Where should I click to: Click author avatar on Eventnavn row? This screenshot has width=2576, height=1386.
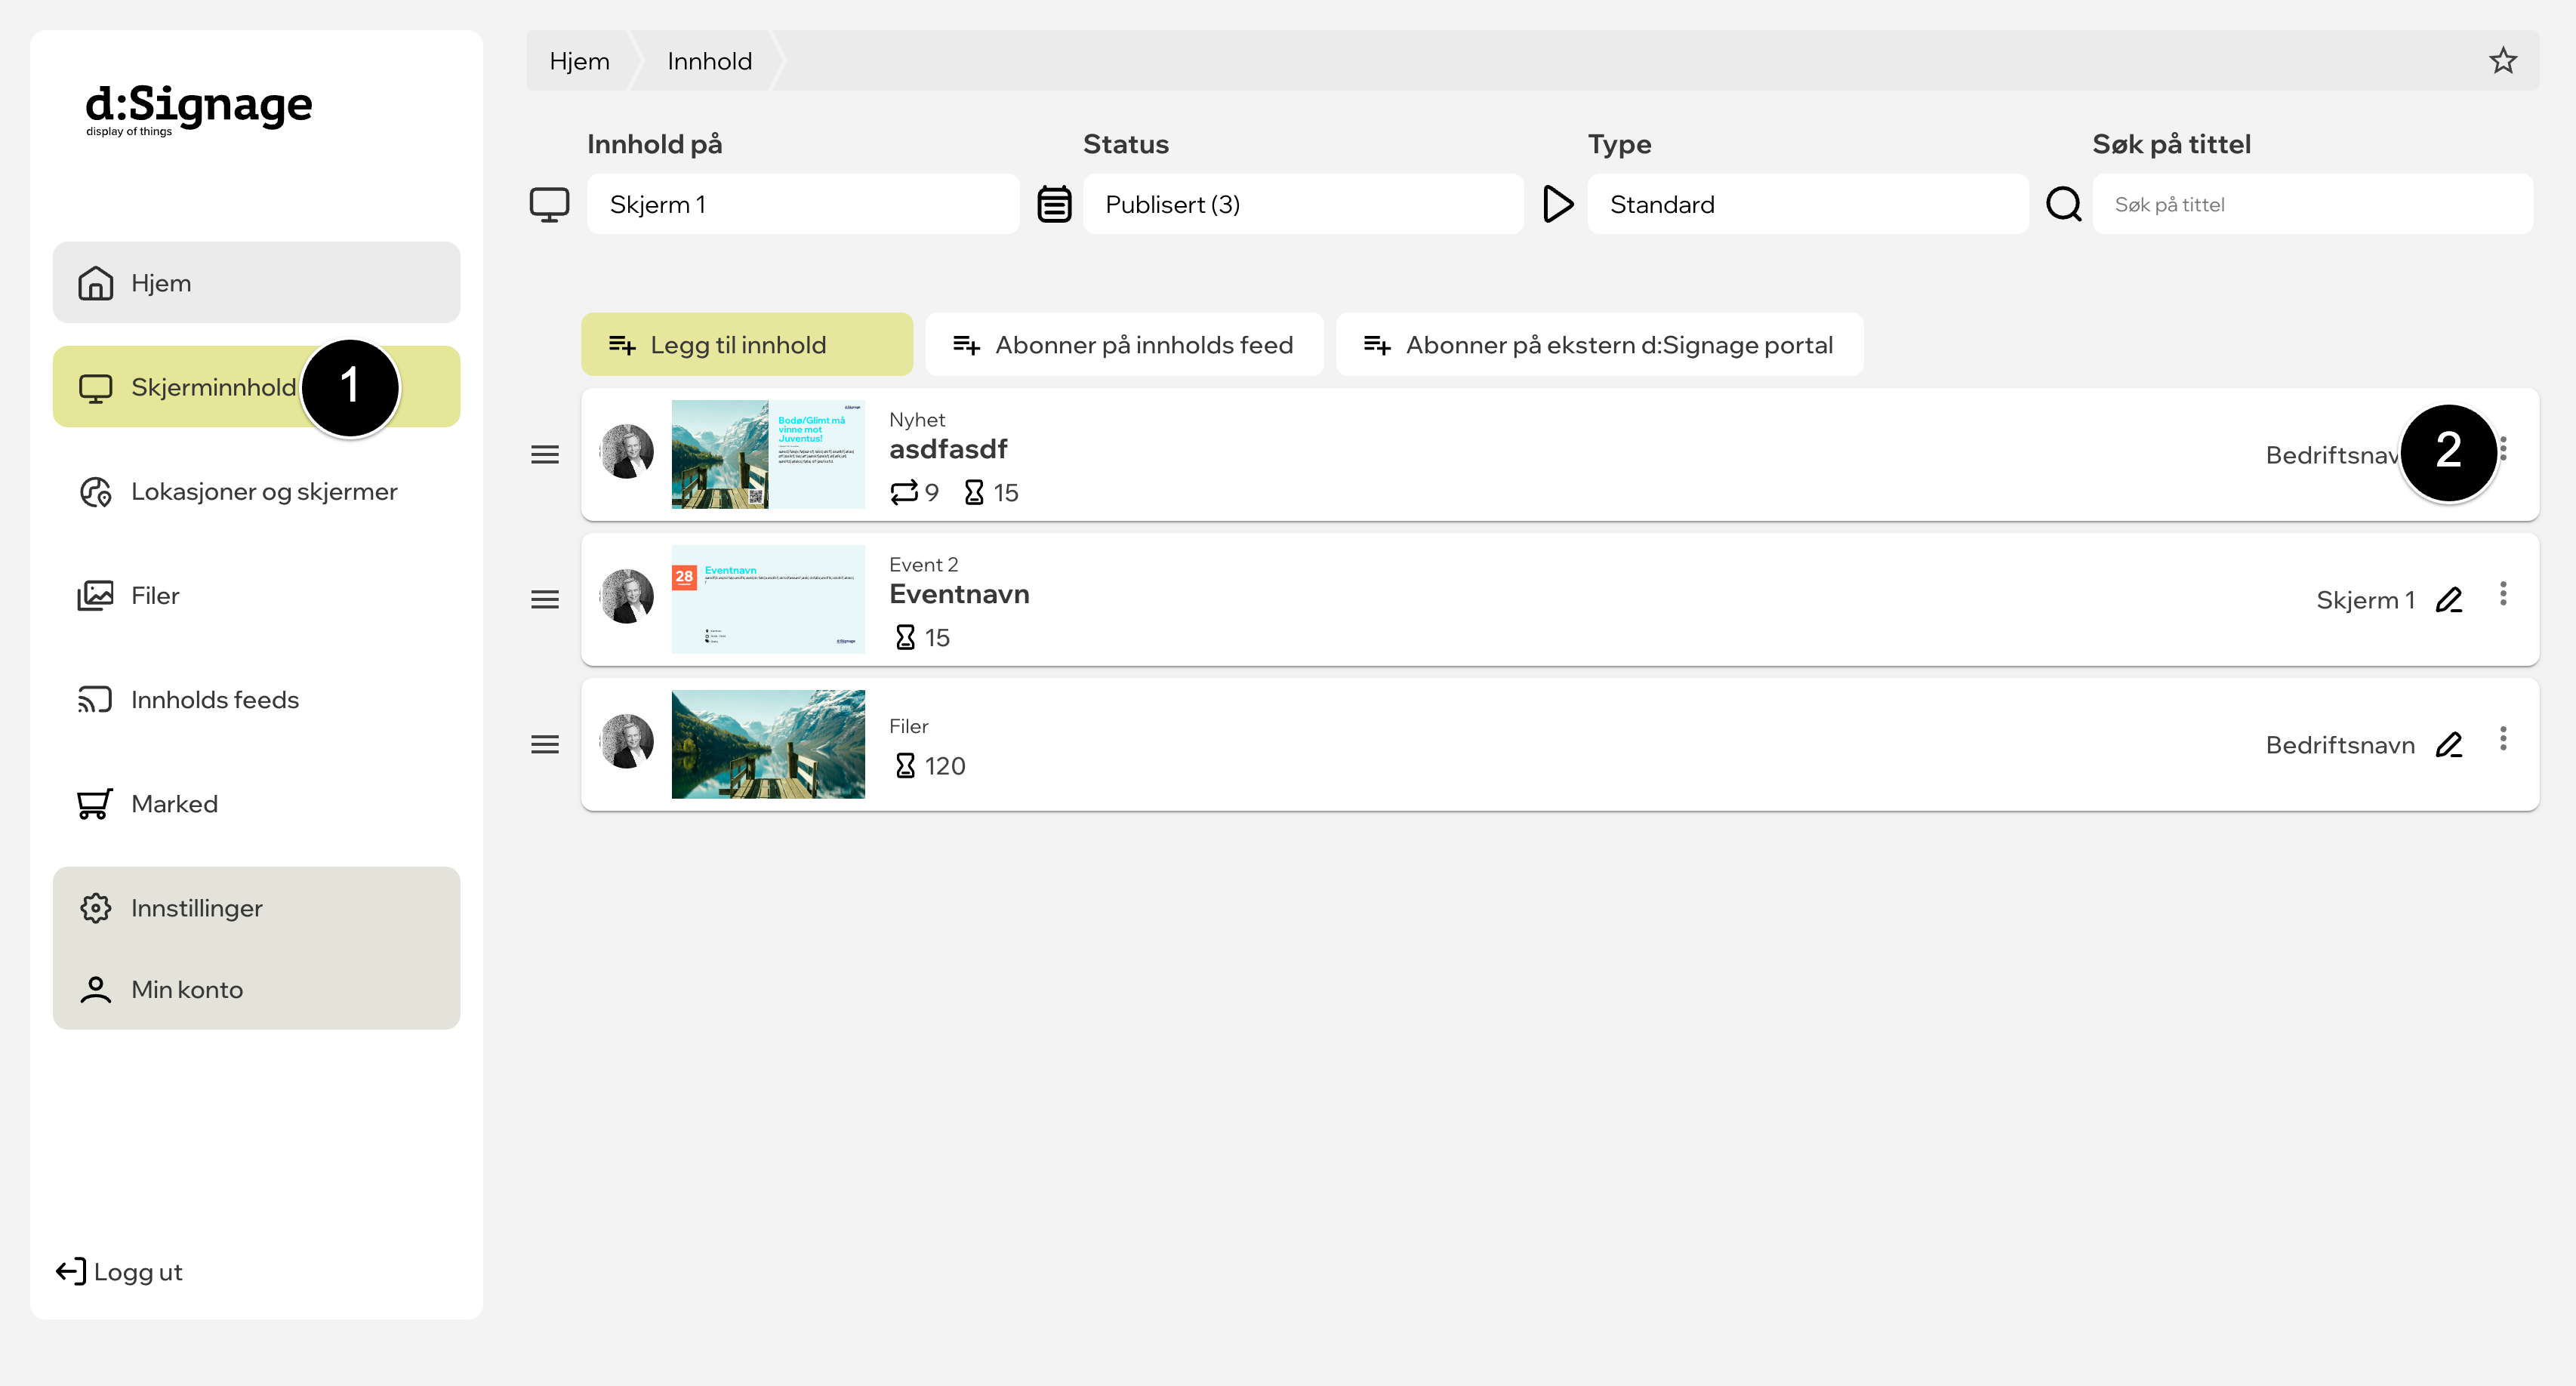coord(627,597)
